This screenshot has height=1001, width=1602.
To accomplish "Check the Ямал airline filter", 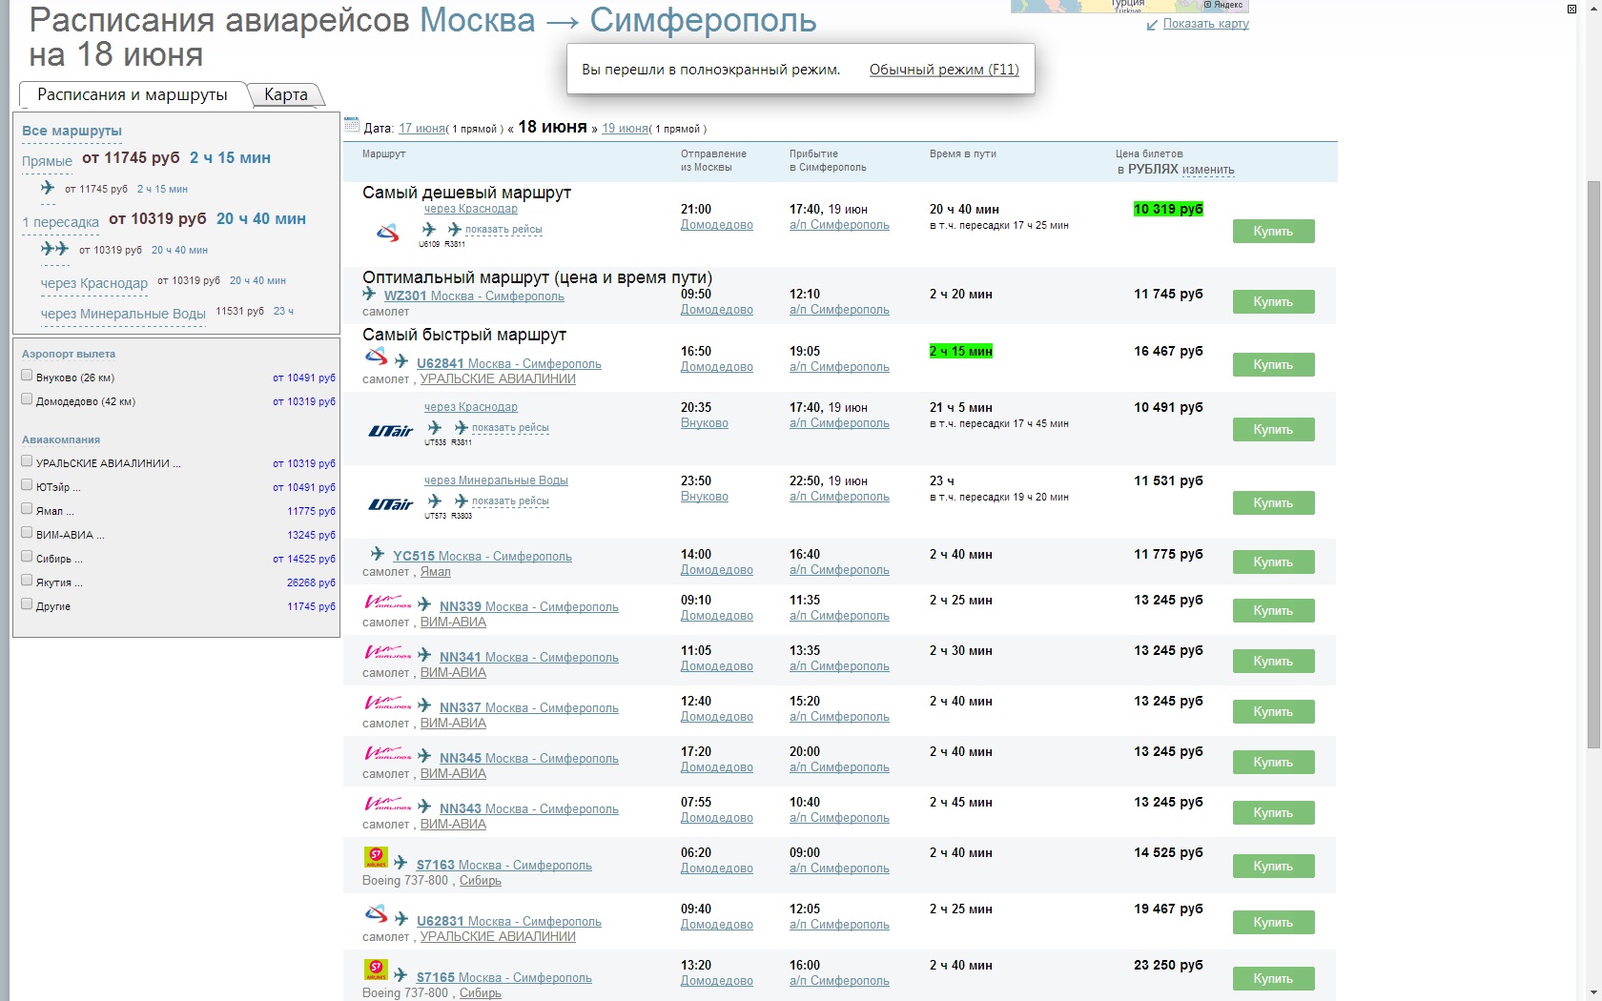I will point(27,509).
